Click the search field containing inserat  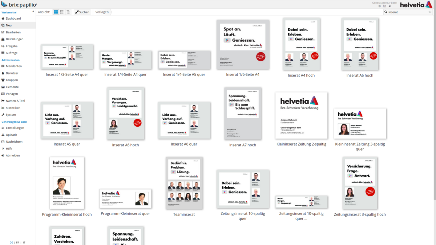coord(408,12)
